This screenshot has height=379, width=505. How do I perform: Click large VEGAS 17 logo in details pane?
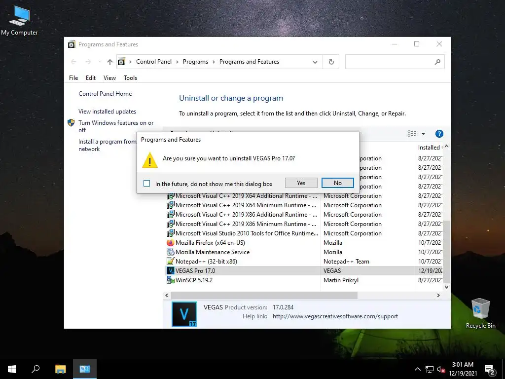pyautogui.click(x=184, y=314)
